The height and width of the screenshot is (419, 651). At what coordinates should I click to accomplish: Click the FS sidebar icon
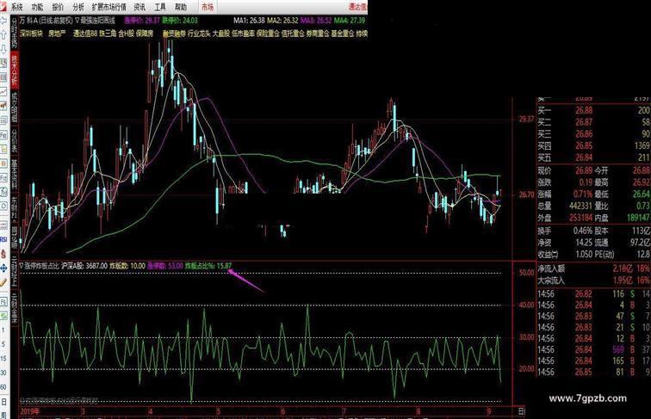[3, 302]
